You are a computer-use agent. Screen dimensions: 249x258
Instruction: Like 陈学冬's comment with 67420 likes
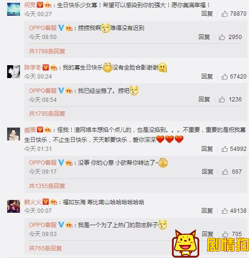coord(225,77)
